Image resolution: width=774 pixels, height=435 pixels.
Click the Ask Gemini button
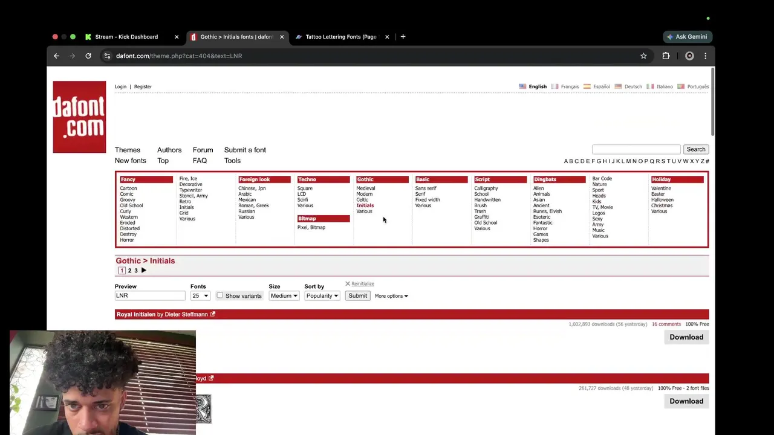pos(687,36)
